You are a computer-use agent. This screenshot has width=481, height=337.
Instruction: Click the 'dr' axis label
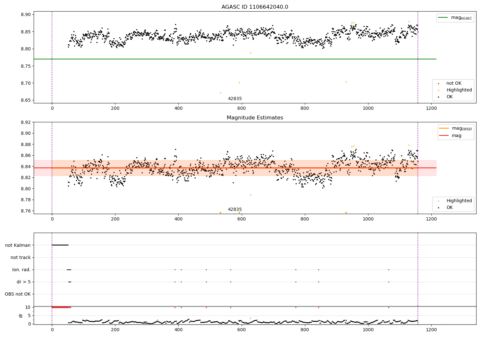click(21, 315)
